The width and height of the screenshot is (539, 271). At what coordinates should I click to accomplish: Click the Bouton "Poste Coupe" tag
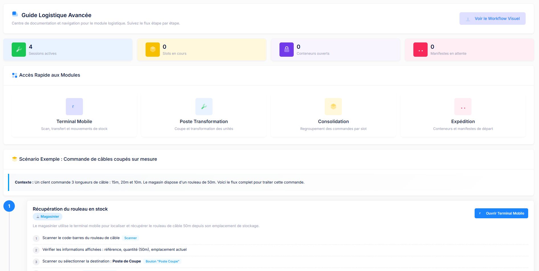(x=162, y=261)
